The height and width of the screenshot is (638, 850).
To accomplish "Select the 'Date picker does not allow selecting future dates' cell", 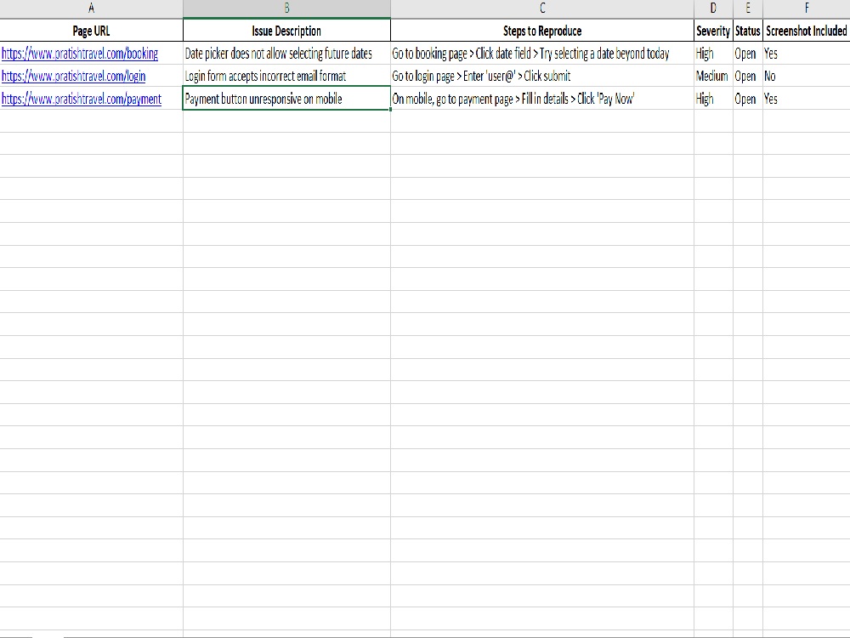I will pos(286,53).
